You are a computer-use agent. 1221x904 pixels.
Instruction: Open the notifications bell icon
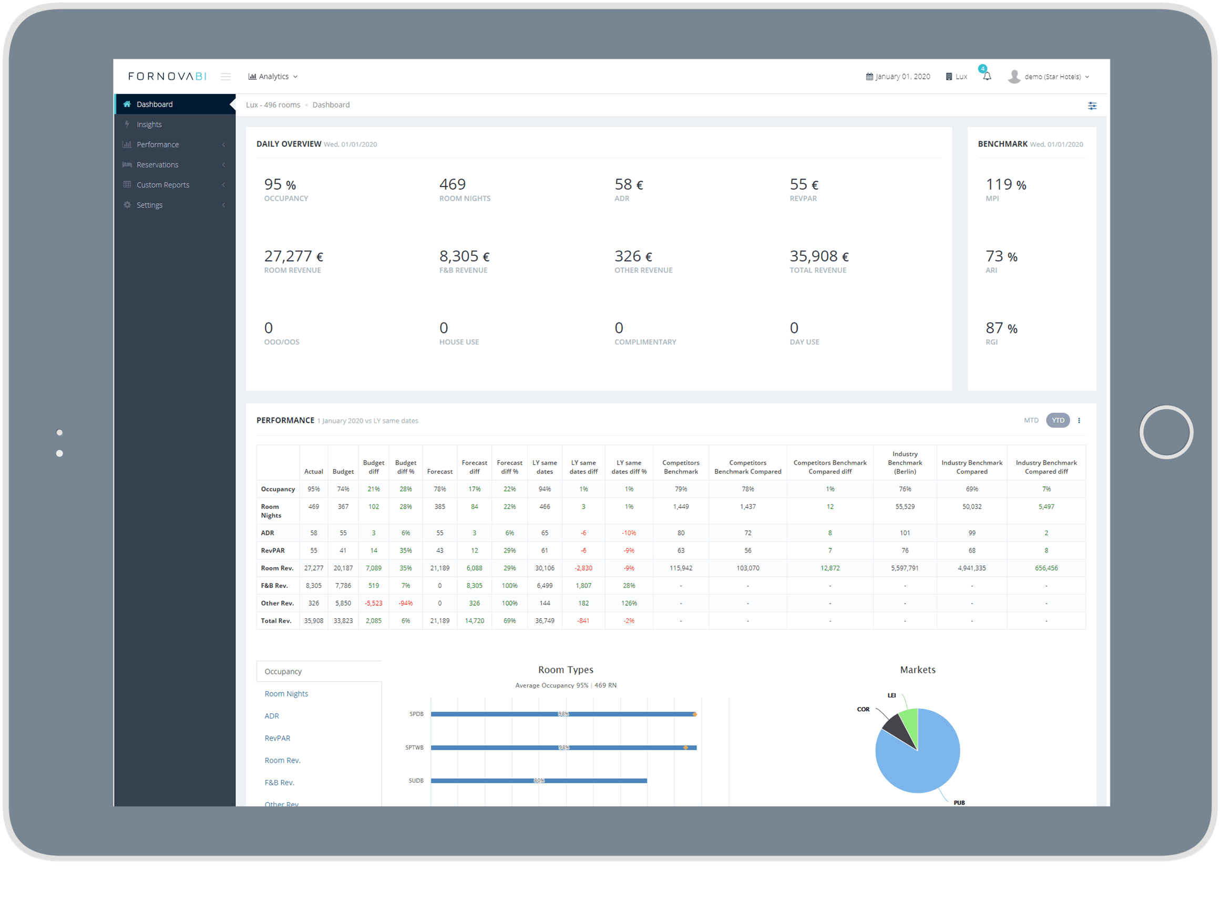987,77
